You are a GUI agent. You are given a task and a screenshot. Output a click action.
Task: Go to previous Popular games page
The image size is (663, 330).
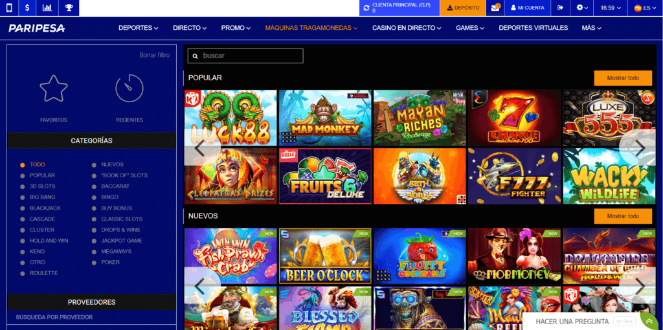tap(199, 148)
